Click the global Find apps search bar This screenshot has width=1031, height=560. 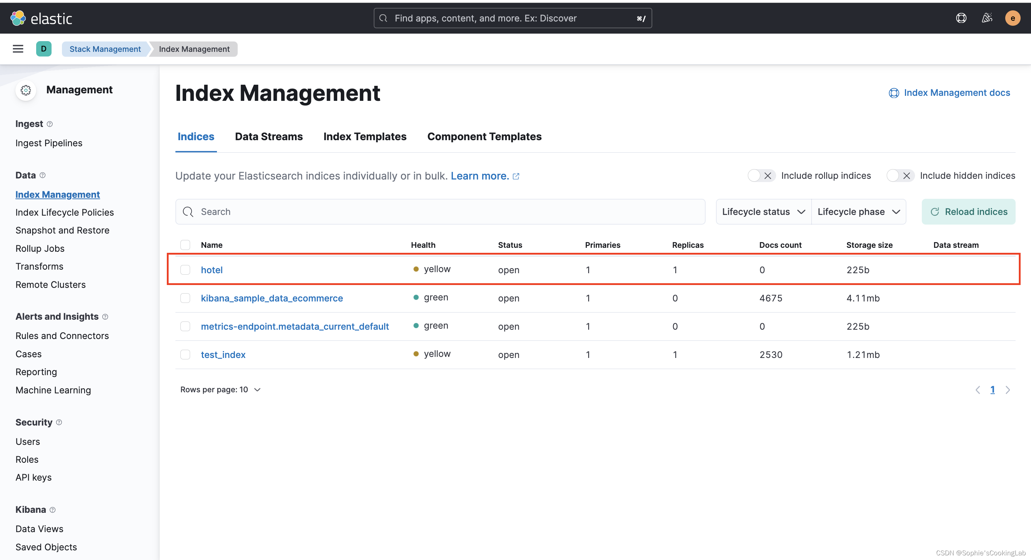(x=513, y=18)
